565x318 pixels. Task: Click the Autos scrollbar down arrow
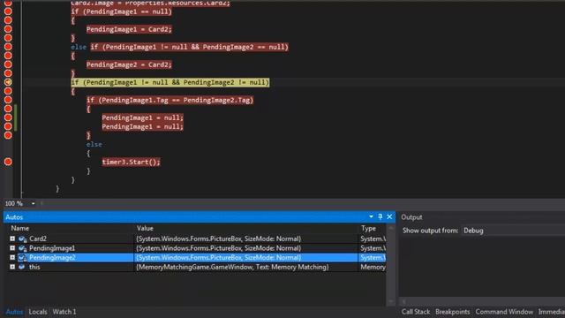tap(391, 302)
